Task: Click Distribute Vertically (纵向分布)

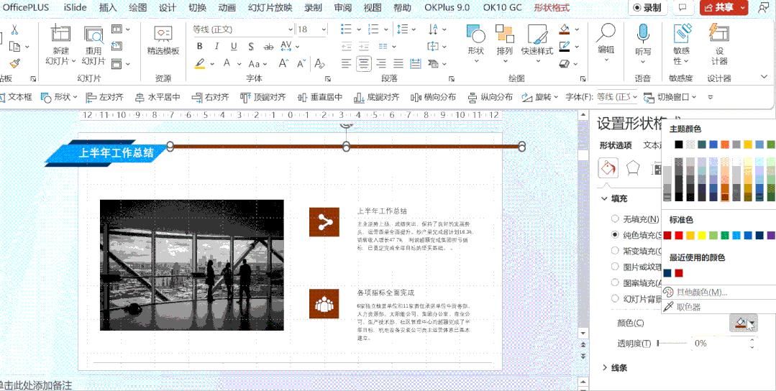Action: [490, 97]
